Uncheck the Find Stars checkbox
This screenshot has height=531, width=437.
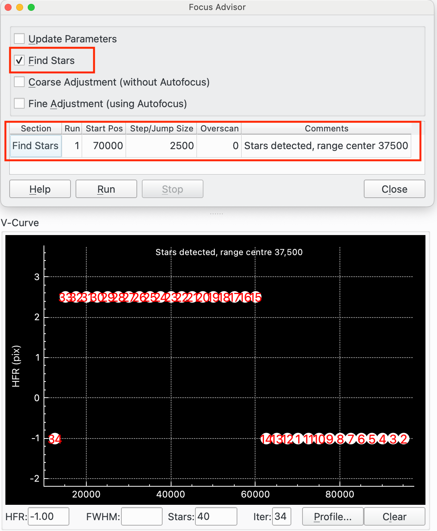click(19, 60)
